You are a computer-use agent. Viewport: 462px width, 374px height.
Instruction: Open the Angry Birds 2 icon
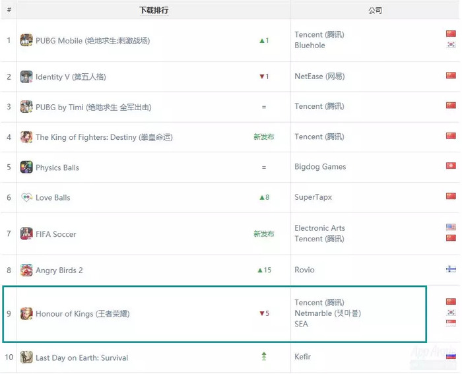tap(26, 270)
